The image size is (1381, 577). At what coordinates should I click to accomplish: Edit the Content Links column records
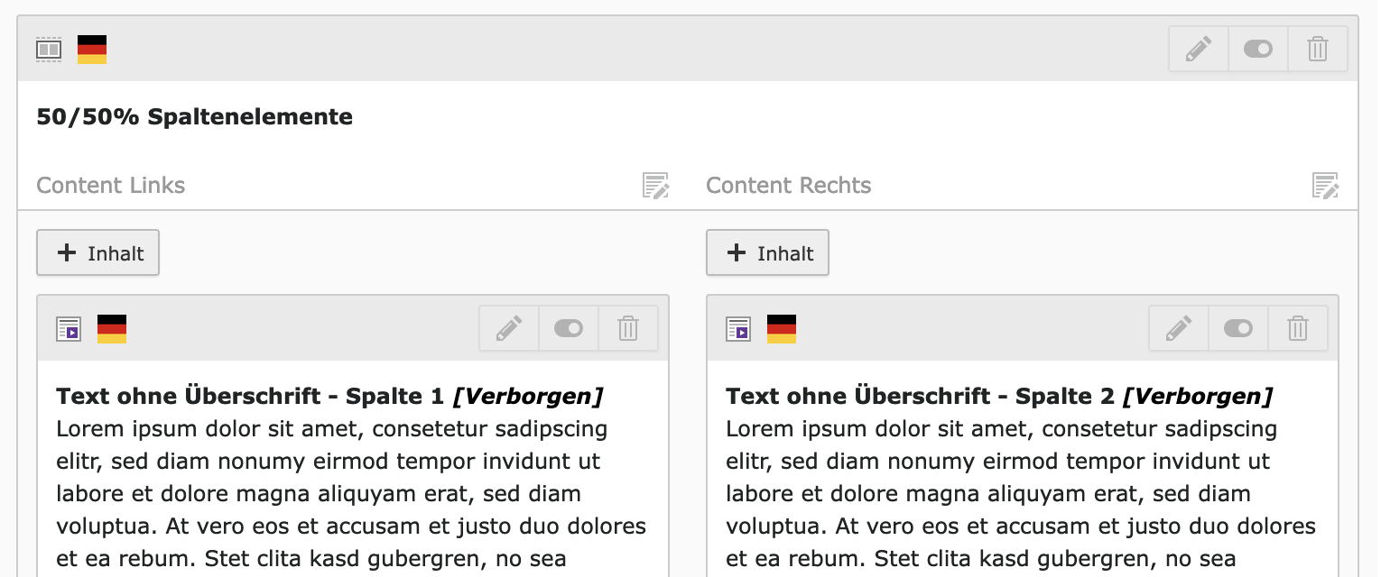655,186
